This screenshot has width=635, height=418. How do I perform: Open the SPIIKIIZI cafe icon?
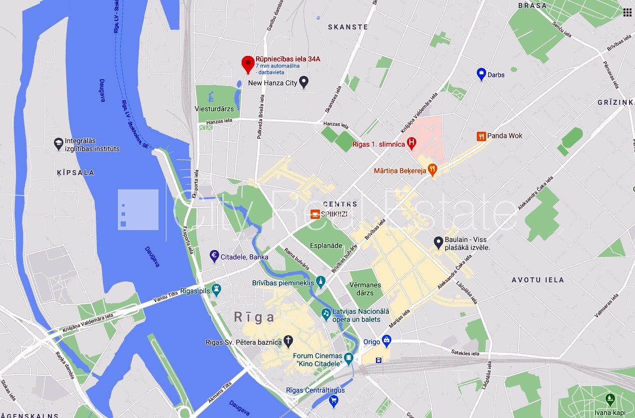(x=315, y=214)
